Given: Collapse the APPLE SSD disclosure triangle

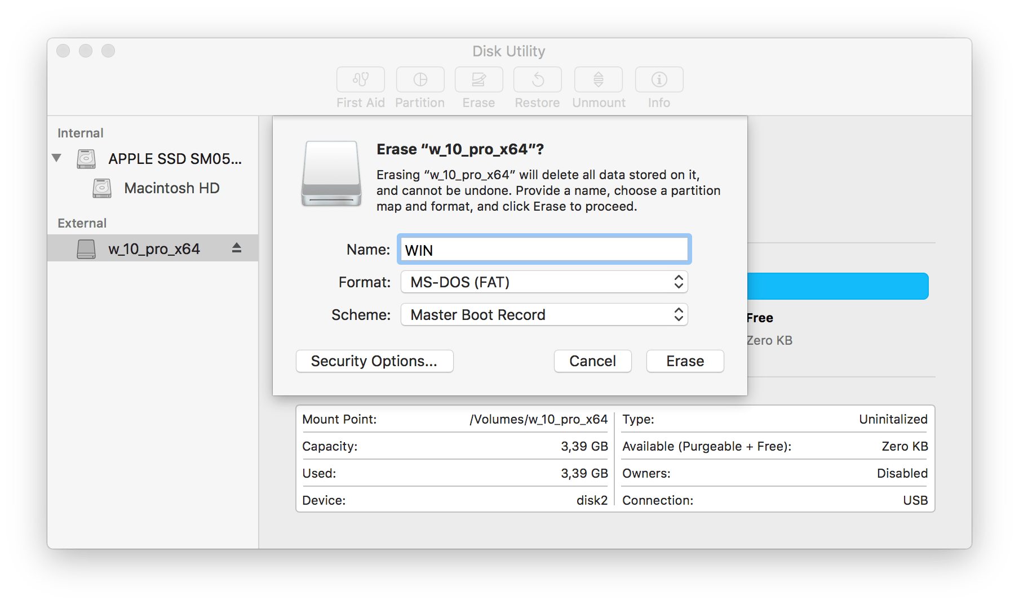Looking at the screenshot, I should tap(57, 158).
